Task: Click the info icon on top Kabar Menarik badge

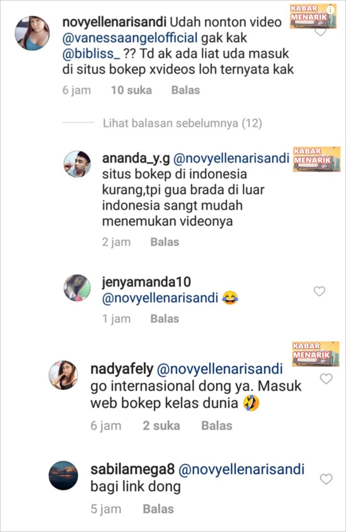Action: pyautogui.click(x=330, y=10)
